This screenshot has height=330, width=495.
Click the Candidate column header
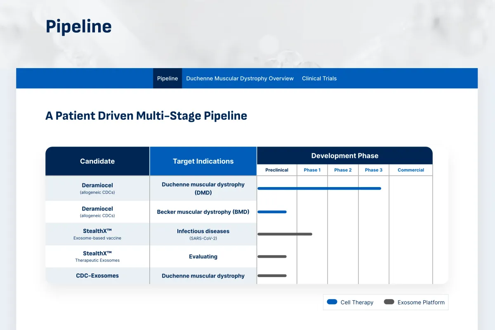(97, 161)
